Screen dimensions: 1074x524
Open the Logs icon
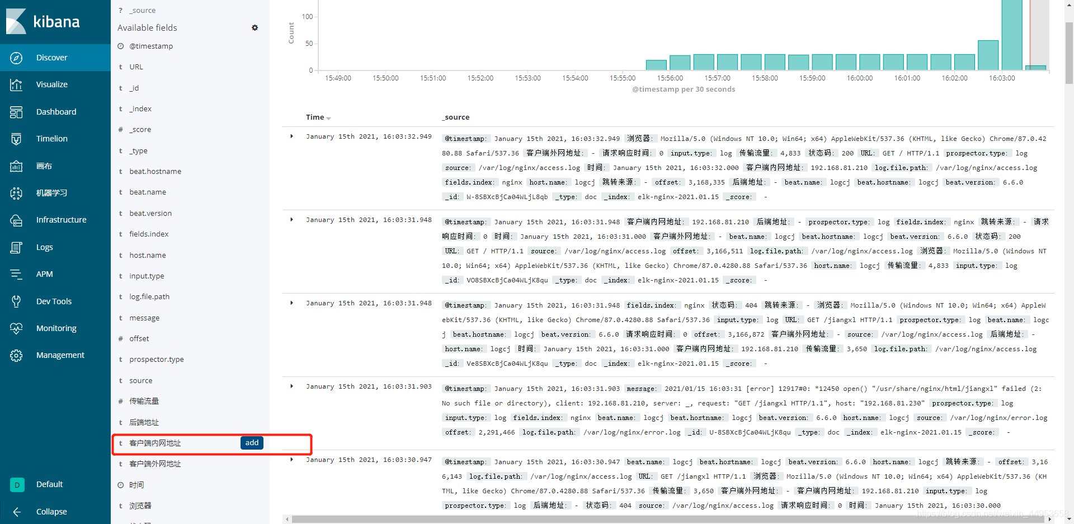point(16,247)
